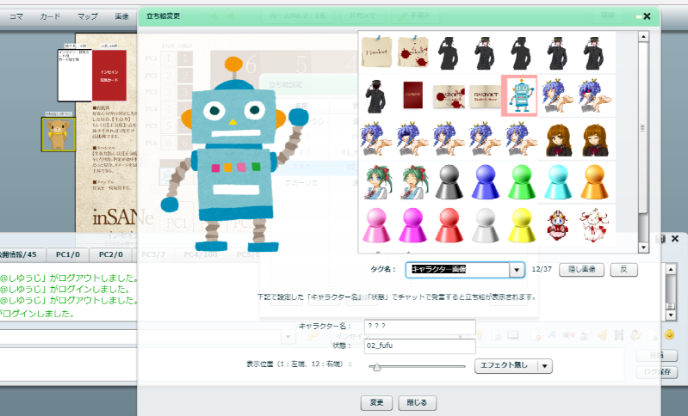Image resolution: width=688 pixels, height=416 pixels.
Task: Switch to the PC1/0 chat tab
Action: pos(67,255)
